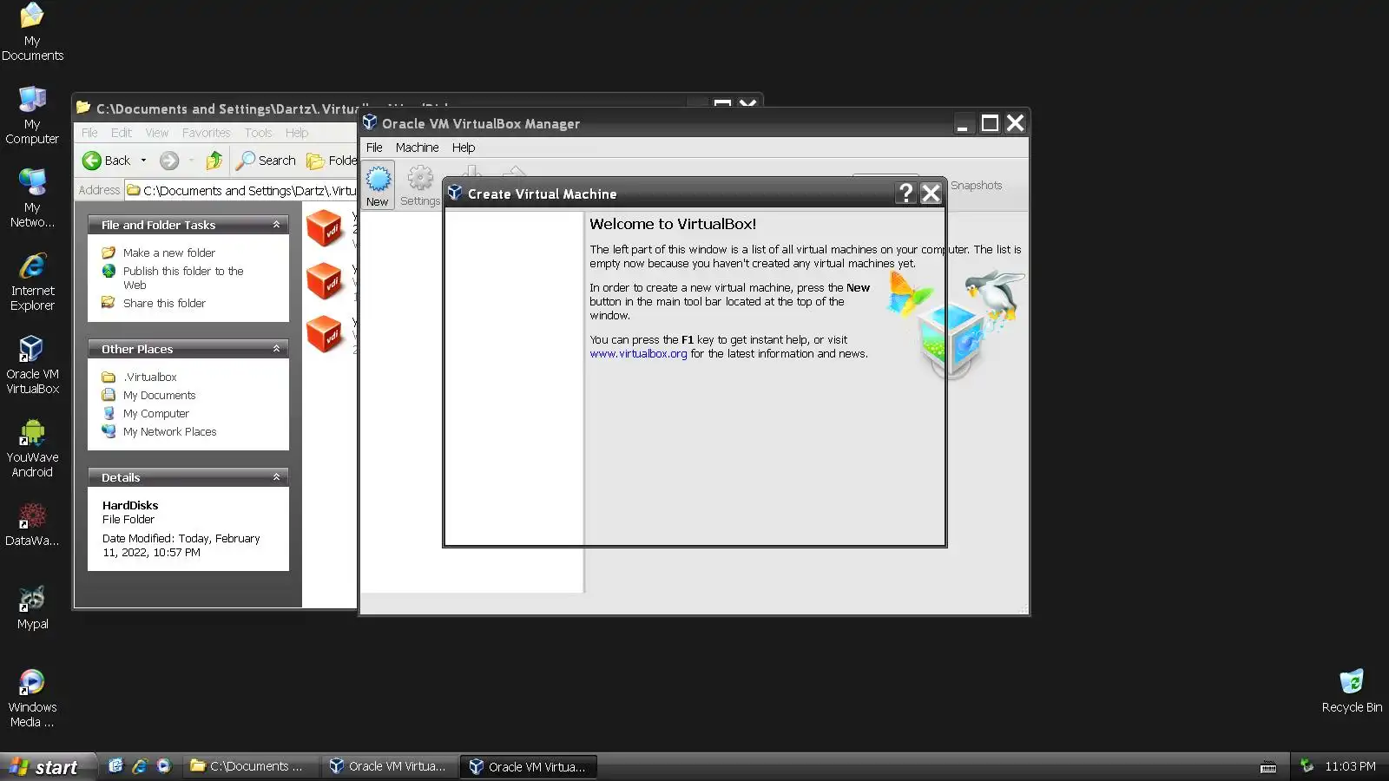
Task: Click the Folders button in Explorer toolbar
Action: coord(331,161)
